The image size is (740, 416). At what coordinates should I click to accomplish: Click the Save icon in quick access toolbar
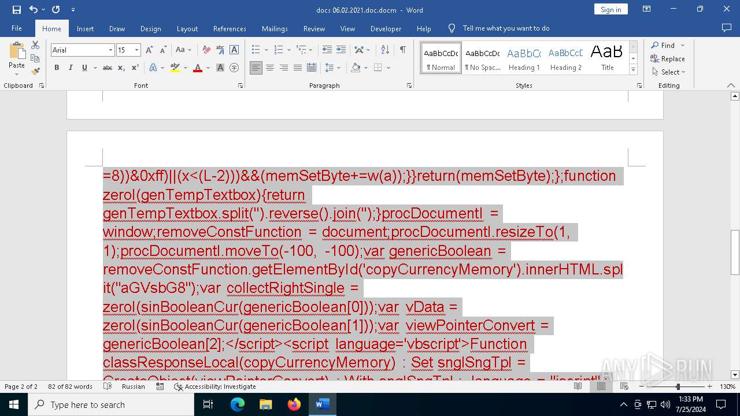tap(16, 10)
